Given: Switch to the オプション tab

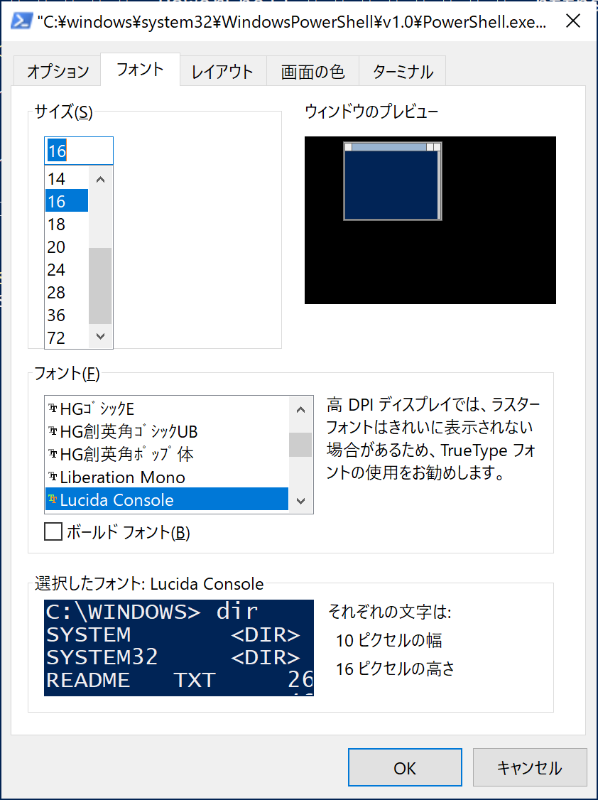Looking at the screenshot, I should tap(58, 72).
